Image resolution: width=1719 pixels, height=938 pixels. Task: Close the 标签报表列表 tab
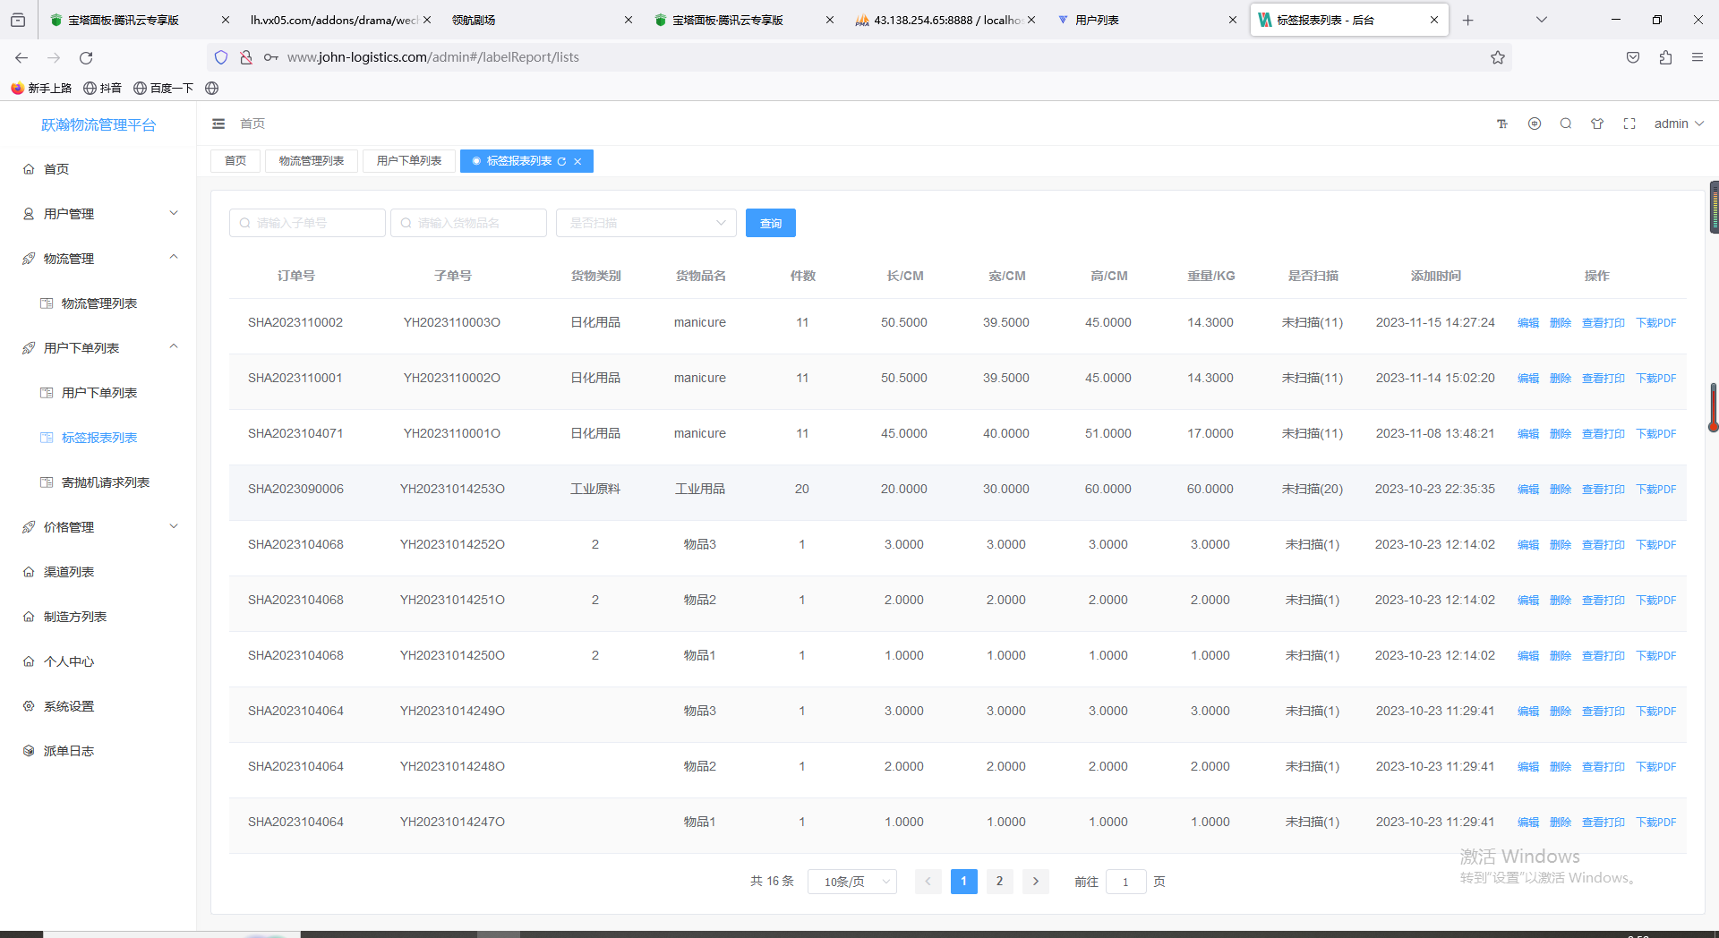(x=577, y=161)
